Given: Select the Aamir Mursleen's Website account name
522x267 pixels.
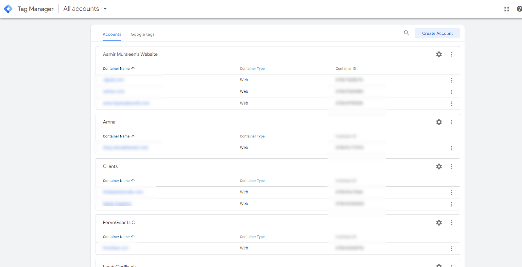Looking at the screenshot, I should click(130, 55).
